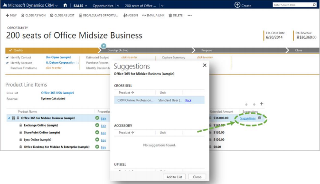
Task: Expand the dropdown arrow after Opportunities
Action: point(118,6)
